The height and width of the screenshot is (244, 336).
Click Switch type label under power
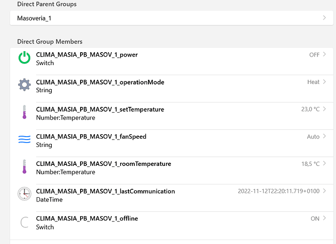tap(45, 63)
